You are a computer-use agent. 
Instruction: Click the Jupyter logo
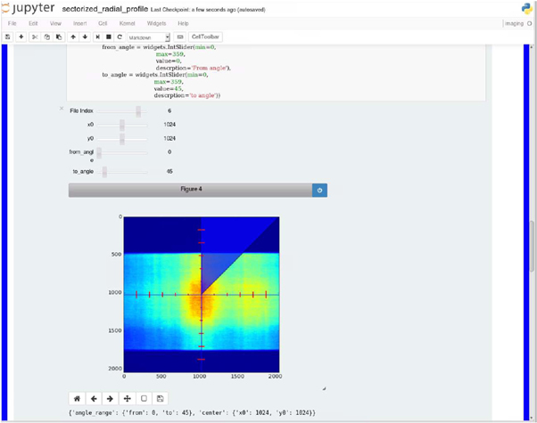tap(28, 8)
